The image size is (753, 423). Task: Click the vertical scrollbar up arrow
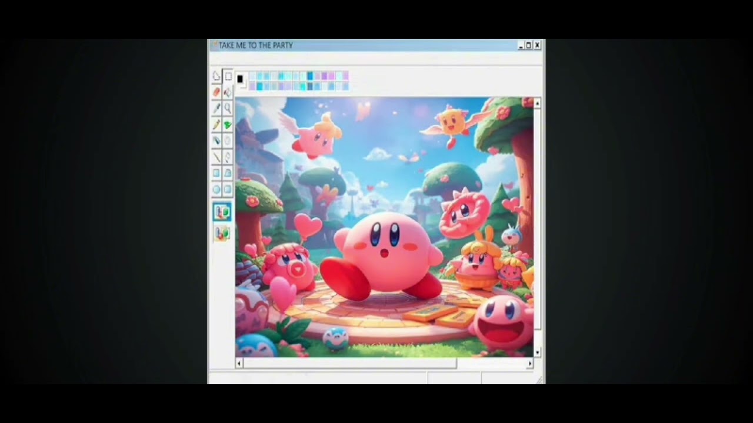coord(537,103)
